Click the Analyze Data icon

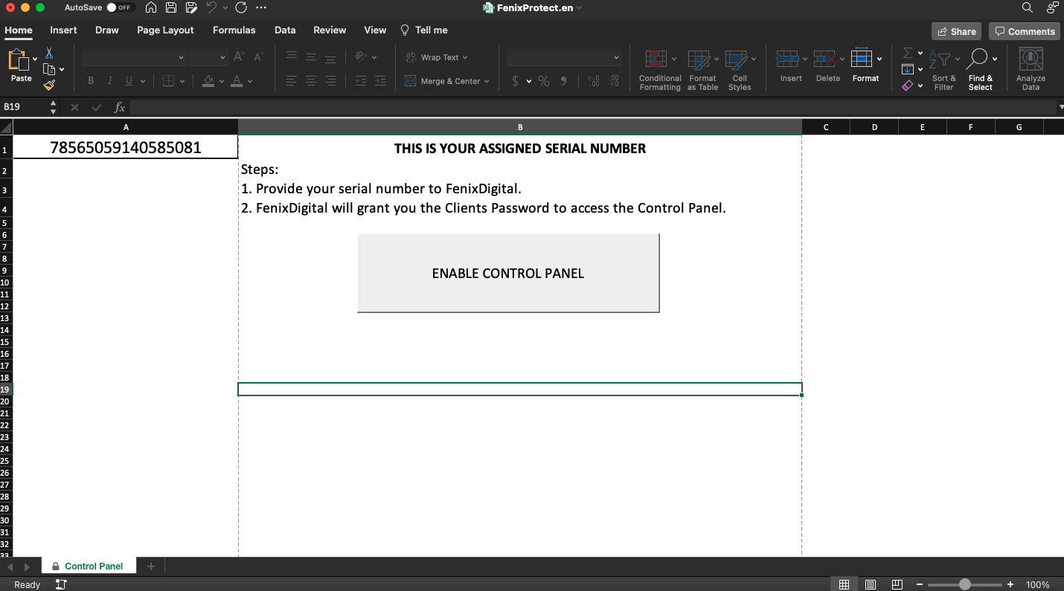click(1031, 69)
